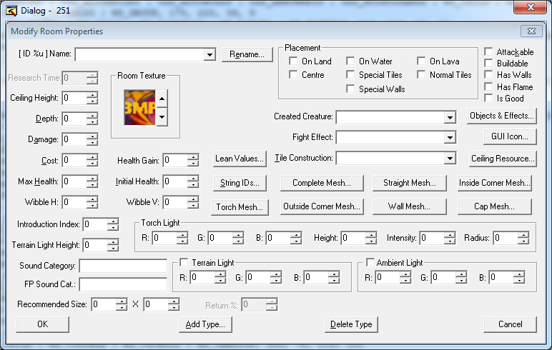
Task: Enable the Terrain Light group checkbox
Action: tap(184, 262)
